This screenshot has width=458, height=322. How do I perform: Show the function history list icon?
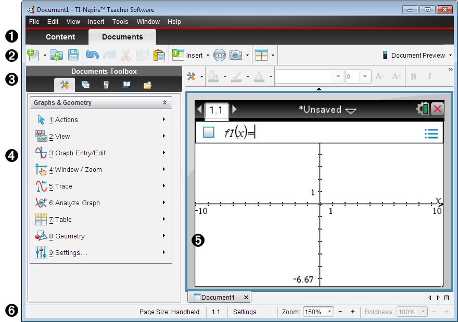[431, 134]
